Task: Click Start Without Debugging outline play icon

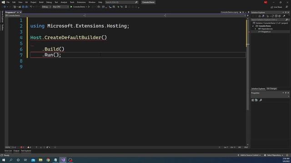Action: click(89, 7)
